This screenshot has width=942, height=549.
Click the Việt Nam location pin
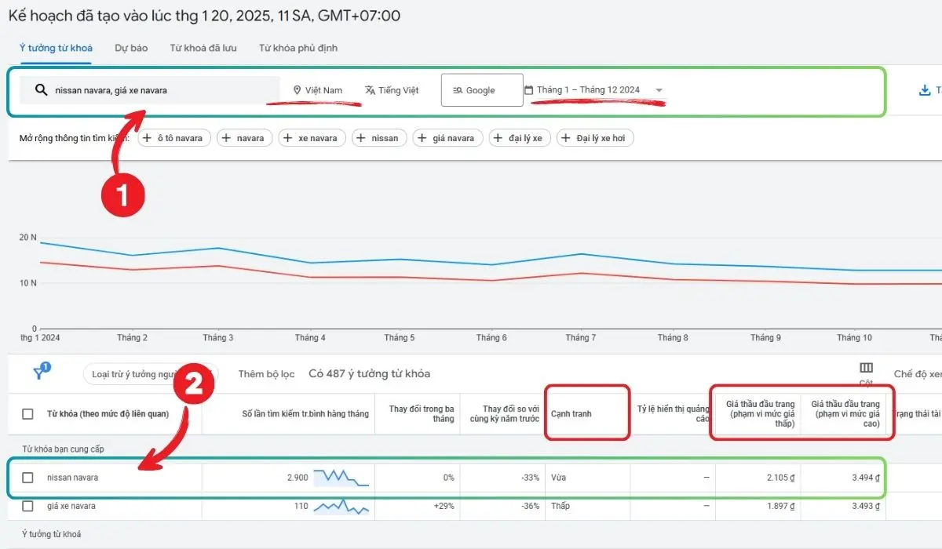(297, 90)
